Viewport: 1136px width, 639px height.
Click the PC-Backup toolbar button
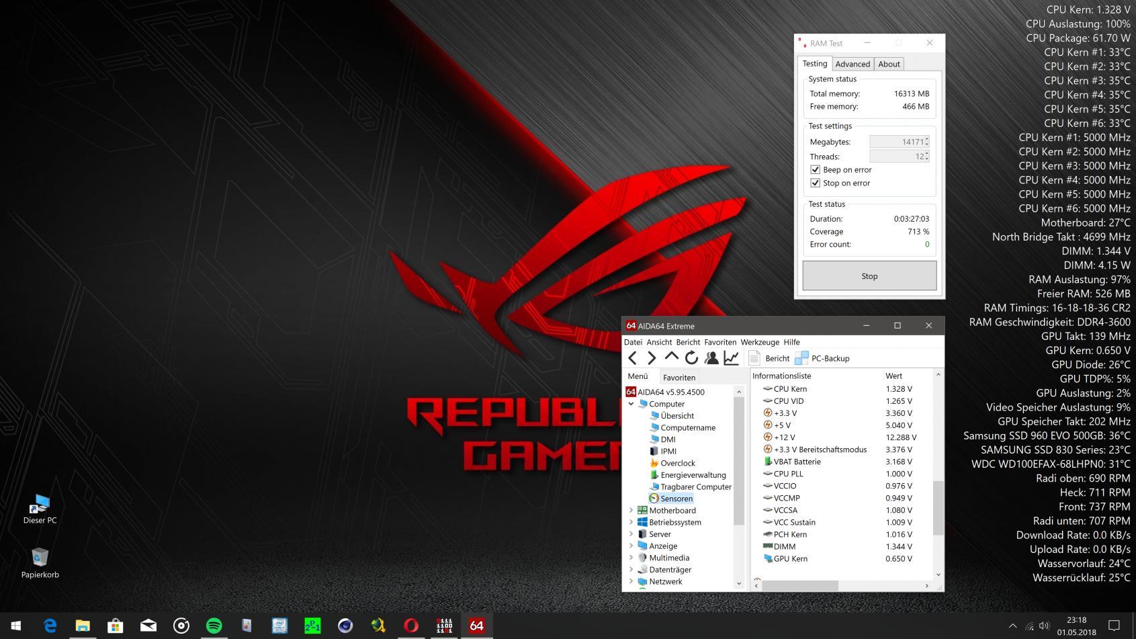[x=822, y=358]
